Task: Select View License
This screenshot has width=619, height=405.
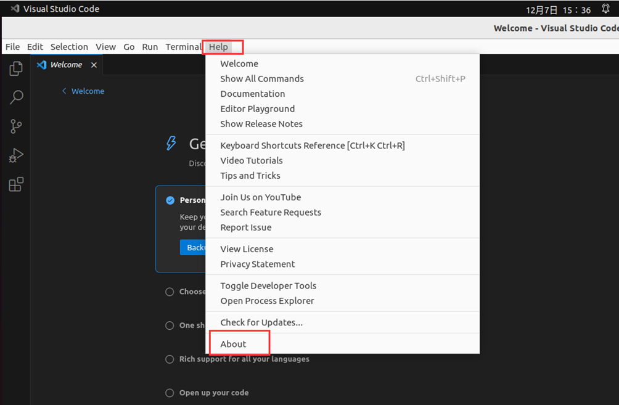Action: click(x=343, y=248)
